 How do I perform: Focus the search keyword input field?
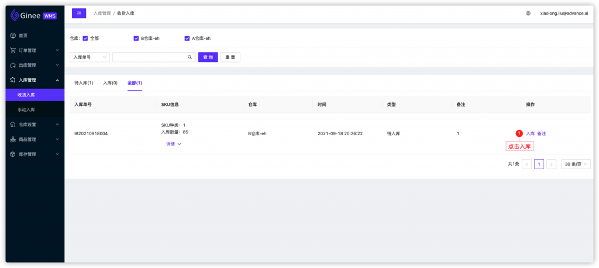pyautogui.click(x=154, y=57)
